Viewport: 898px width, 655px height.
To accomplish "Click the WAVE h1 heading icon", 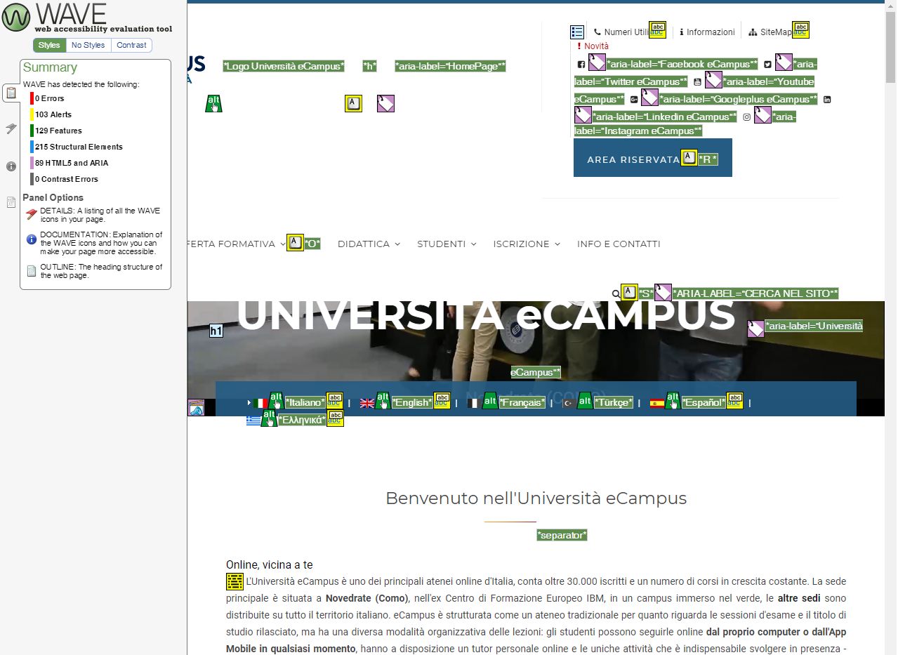I will pos(216,331).
